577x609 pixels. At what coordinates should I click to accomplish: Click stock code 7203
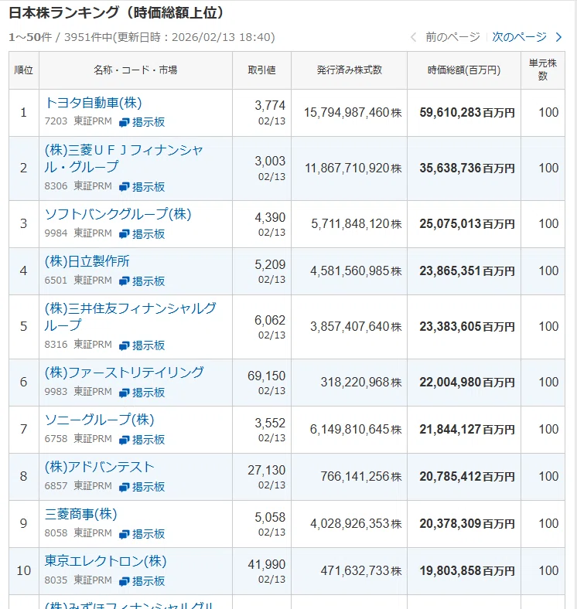coord(56,121)
